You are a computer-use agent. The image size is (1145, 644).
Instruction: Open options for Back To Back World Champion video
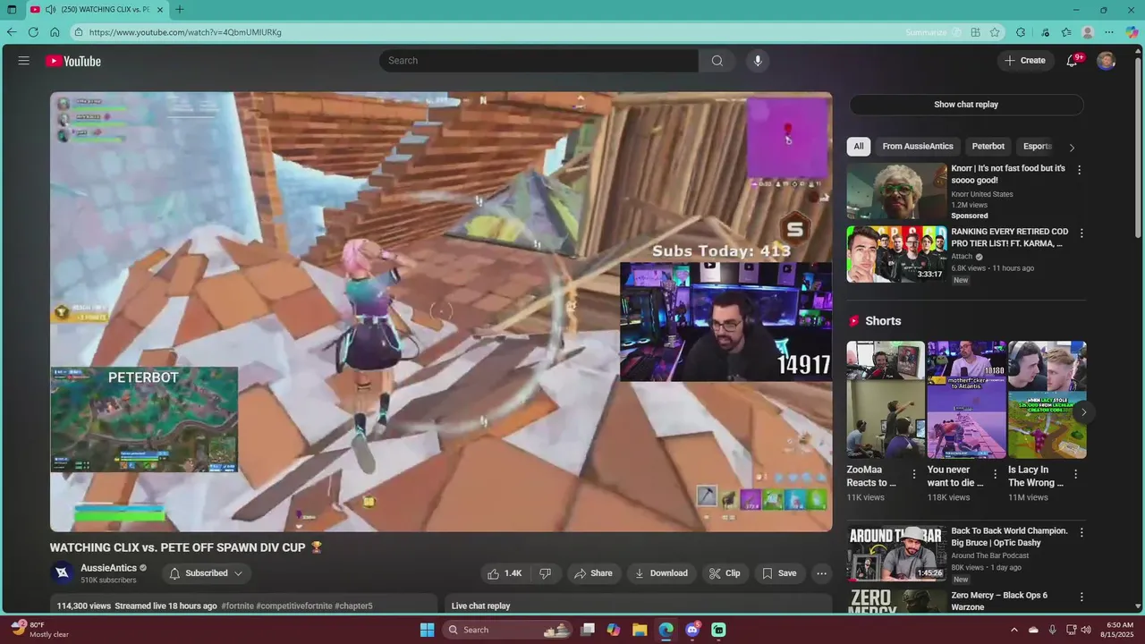coord(1081,532)
